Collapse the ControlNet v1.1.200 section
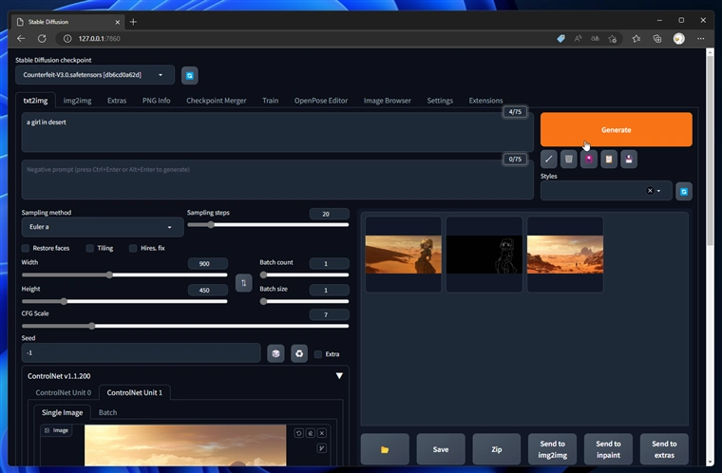The height and width of the screenshot is (473, 722). click(x=339, y=376)
